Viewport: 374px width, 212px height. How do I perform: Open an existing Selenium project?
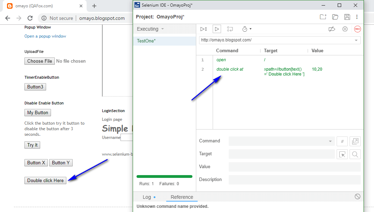(x=335, y=17)
